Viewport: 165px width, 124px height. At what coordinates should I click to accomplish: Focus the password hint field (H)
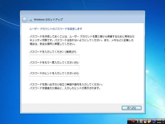[54, 78]
